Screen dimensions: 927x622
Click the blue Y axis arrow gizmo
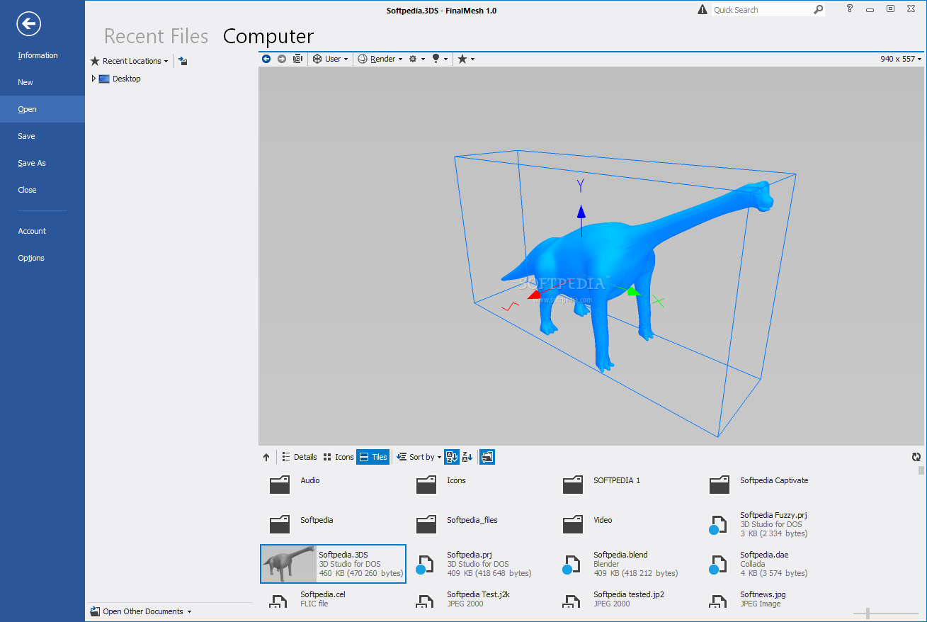click(581, 211)
